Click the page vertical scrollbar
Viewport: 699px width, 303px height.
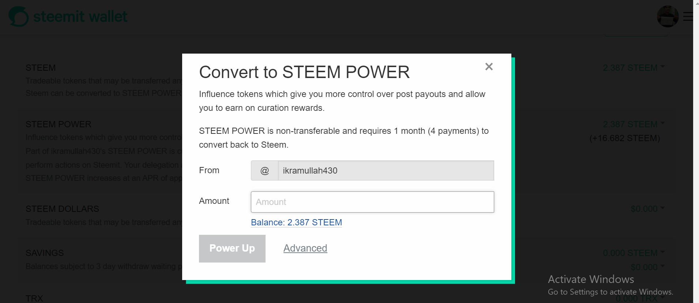point(696,151)
